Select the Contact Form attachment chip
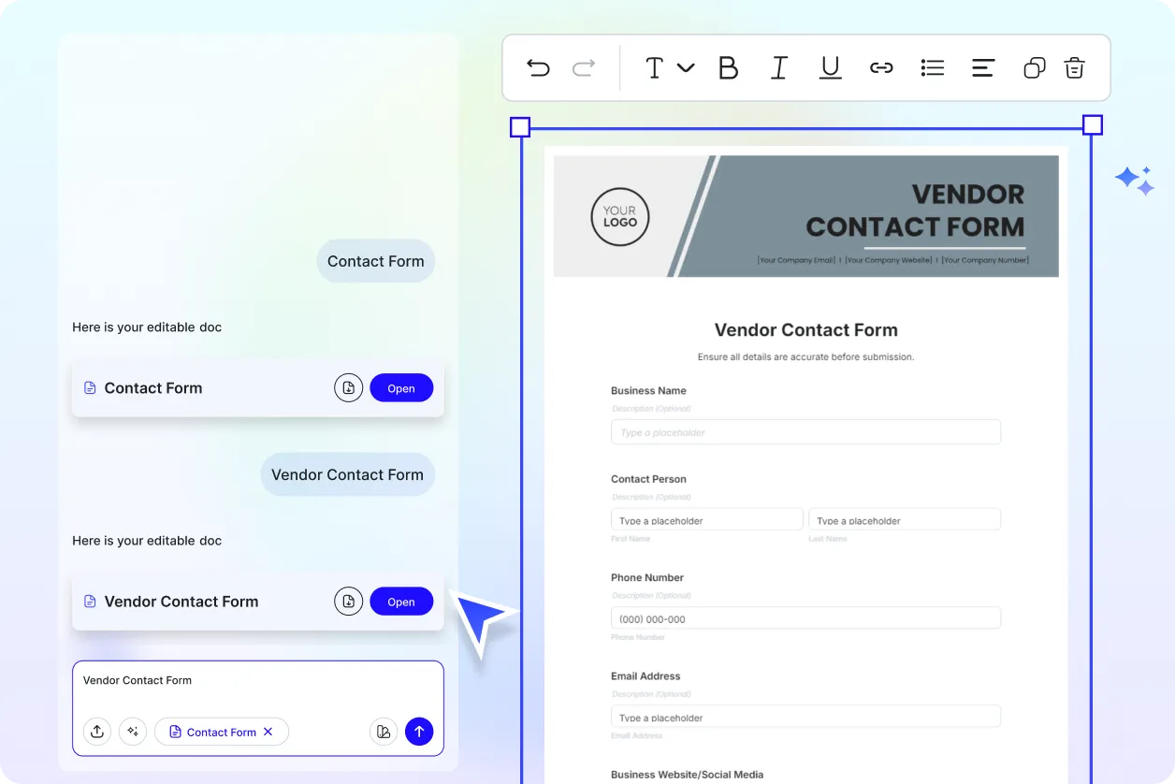This screenshot has height=784, width=1175. (x=222, y=732)
